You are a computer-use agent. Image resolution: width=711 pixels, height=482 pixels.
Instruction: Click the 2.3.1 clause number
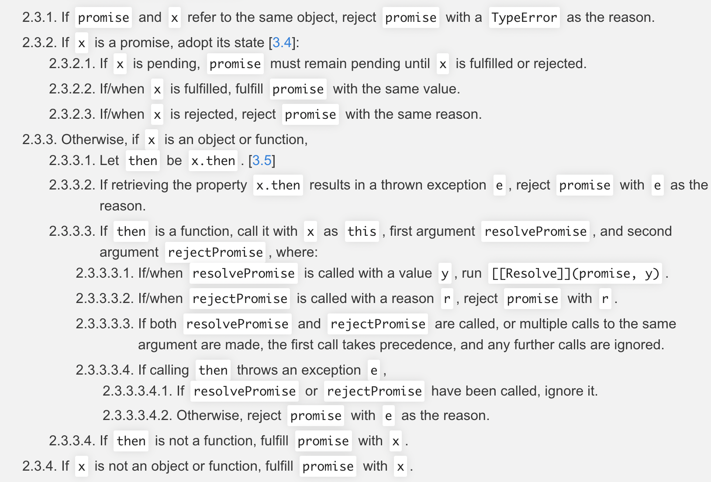pyautogui.click(x=40, y=17)
